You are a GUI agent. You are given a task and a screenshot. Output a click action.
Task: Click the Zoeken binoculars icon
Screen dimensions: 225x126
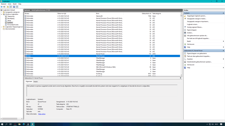(185, 33)
